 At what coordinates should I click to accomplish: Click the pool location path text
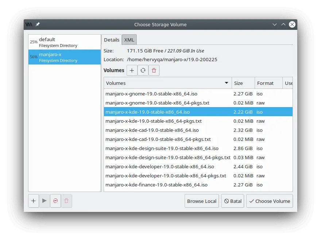tap(172, 59)
